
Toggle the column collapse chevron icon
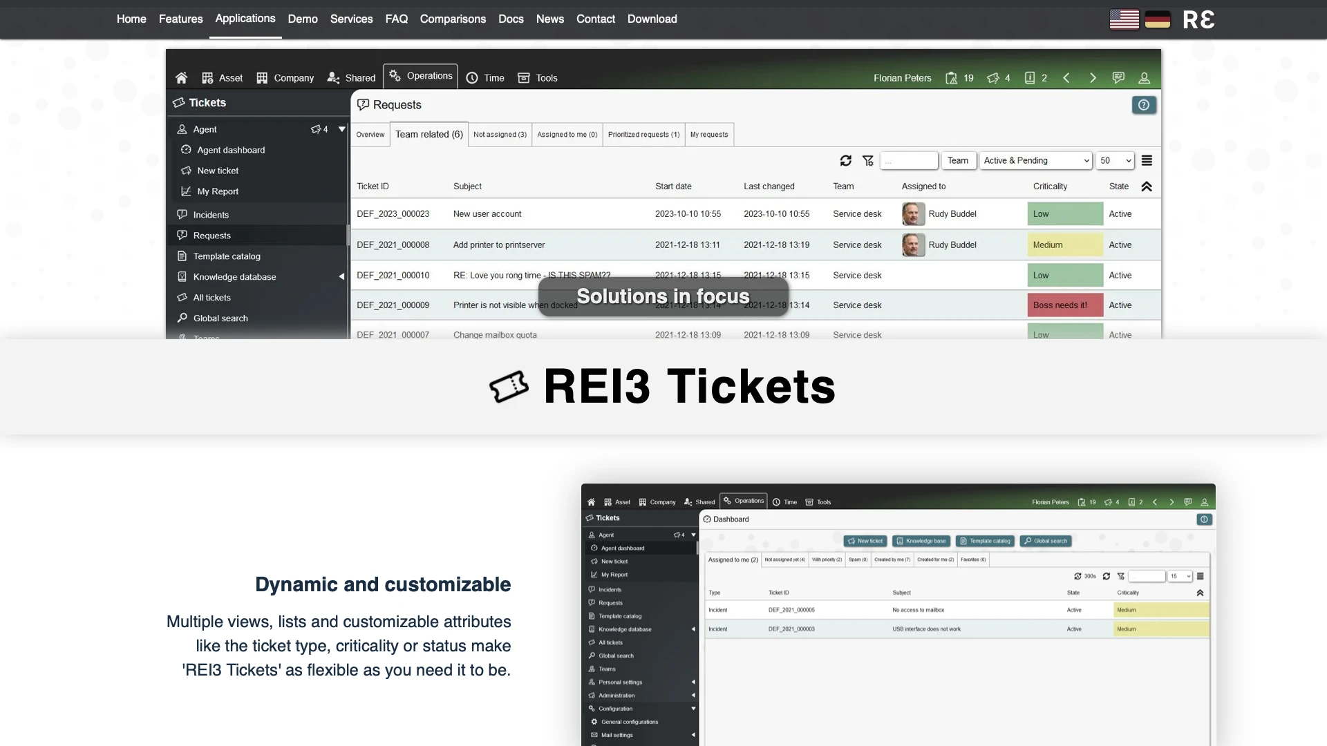coord(1147,186)
